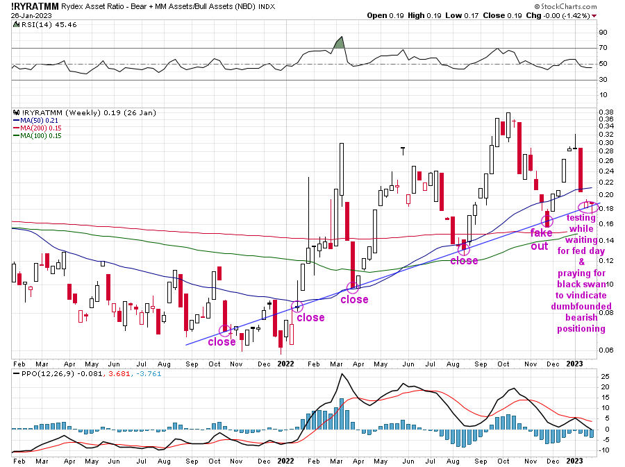Click the red 3.681 PPO signal value

click(119, 373)
